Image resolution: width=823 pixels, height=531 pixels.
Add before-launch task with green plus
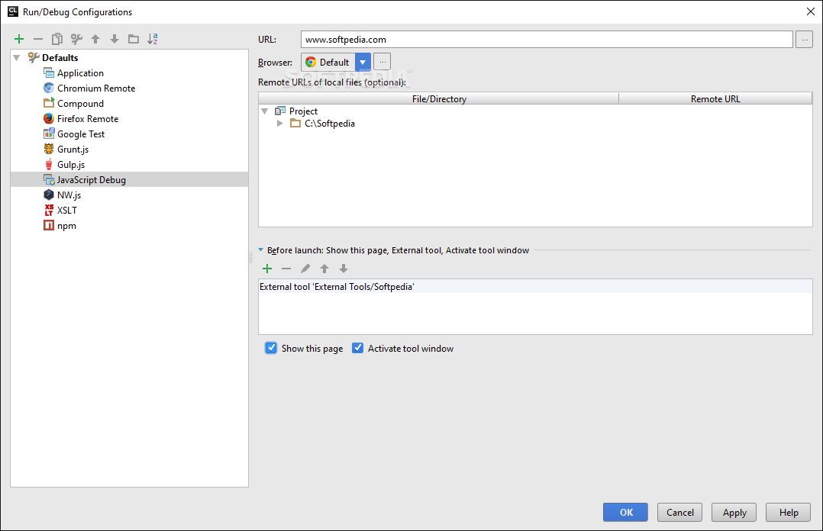click(267, 269)
